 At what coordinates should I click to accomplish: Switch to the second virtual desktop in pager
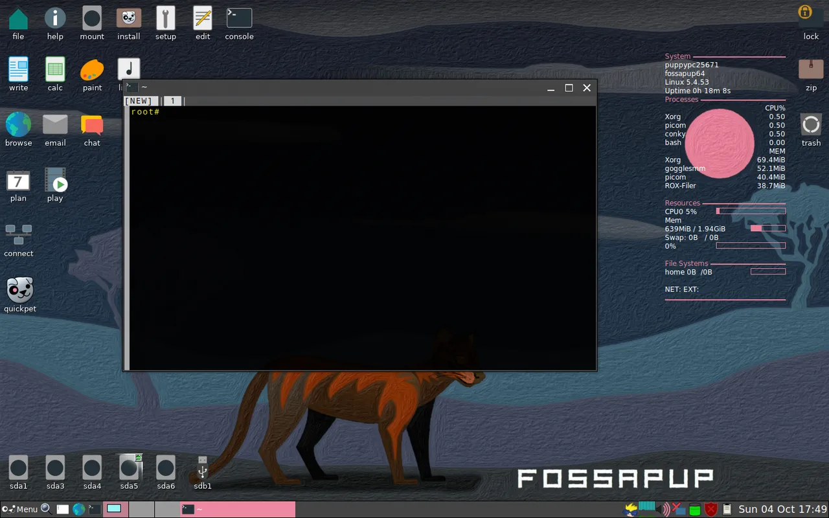coord(141,509)
